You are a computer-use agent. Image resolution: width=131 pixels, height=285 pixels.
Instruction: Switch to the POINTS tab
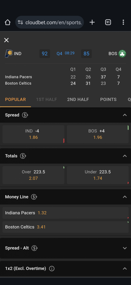108,99
